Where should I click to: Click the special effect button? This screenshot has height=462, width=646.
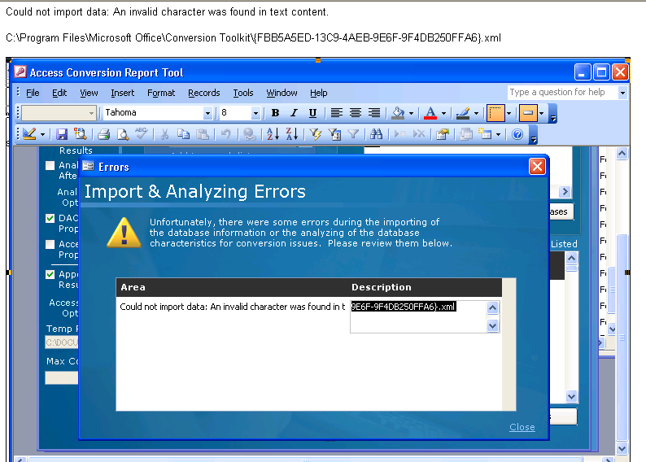click(528, 113)
